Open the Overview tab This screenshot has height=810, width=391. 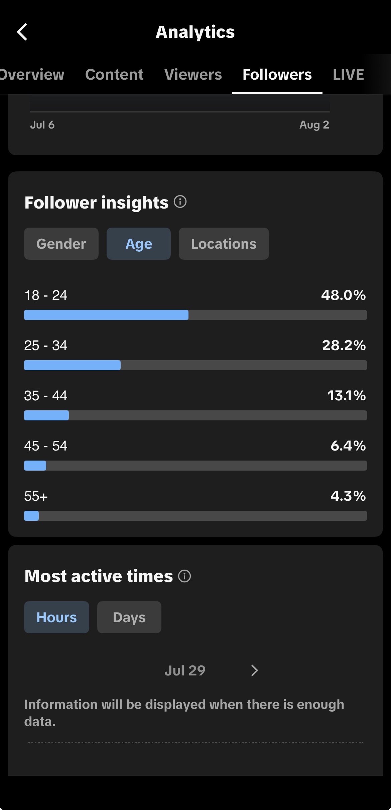point(32,74)
